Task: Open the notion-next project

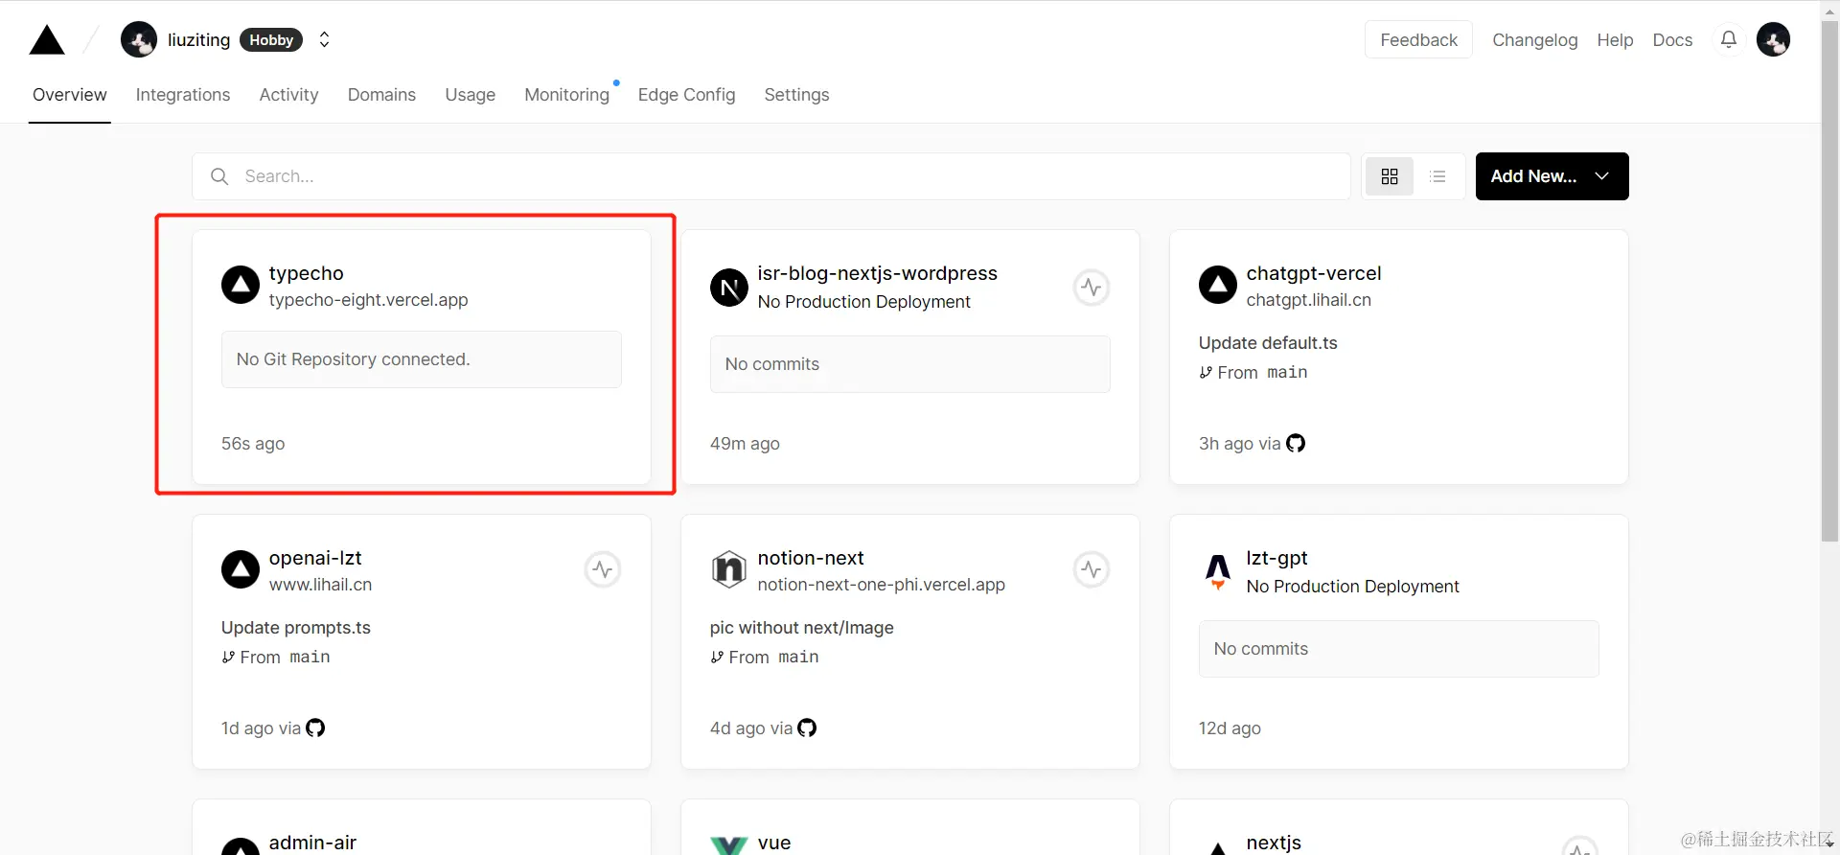Action: click(811, 558)
